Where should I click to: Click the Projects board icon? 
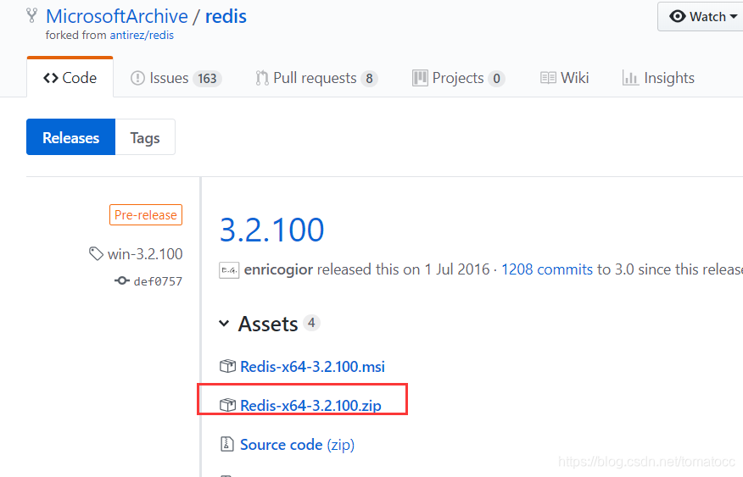coord(420,78)
